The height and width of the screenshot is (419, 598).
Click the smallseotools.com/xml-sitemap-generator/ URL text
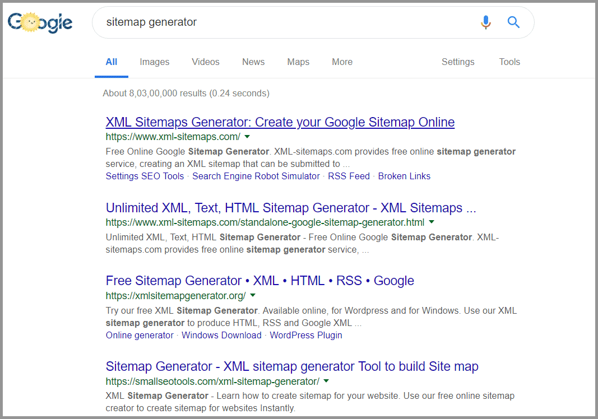pyautogui.click(x=212, y=381)
